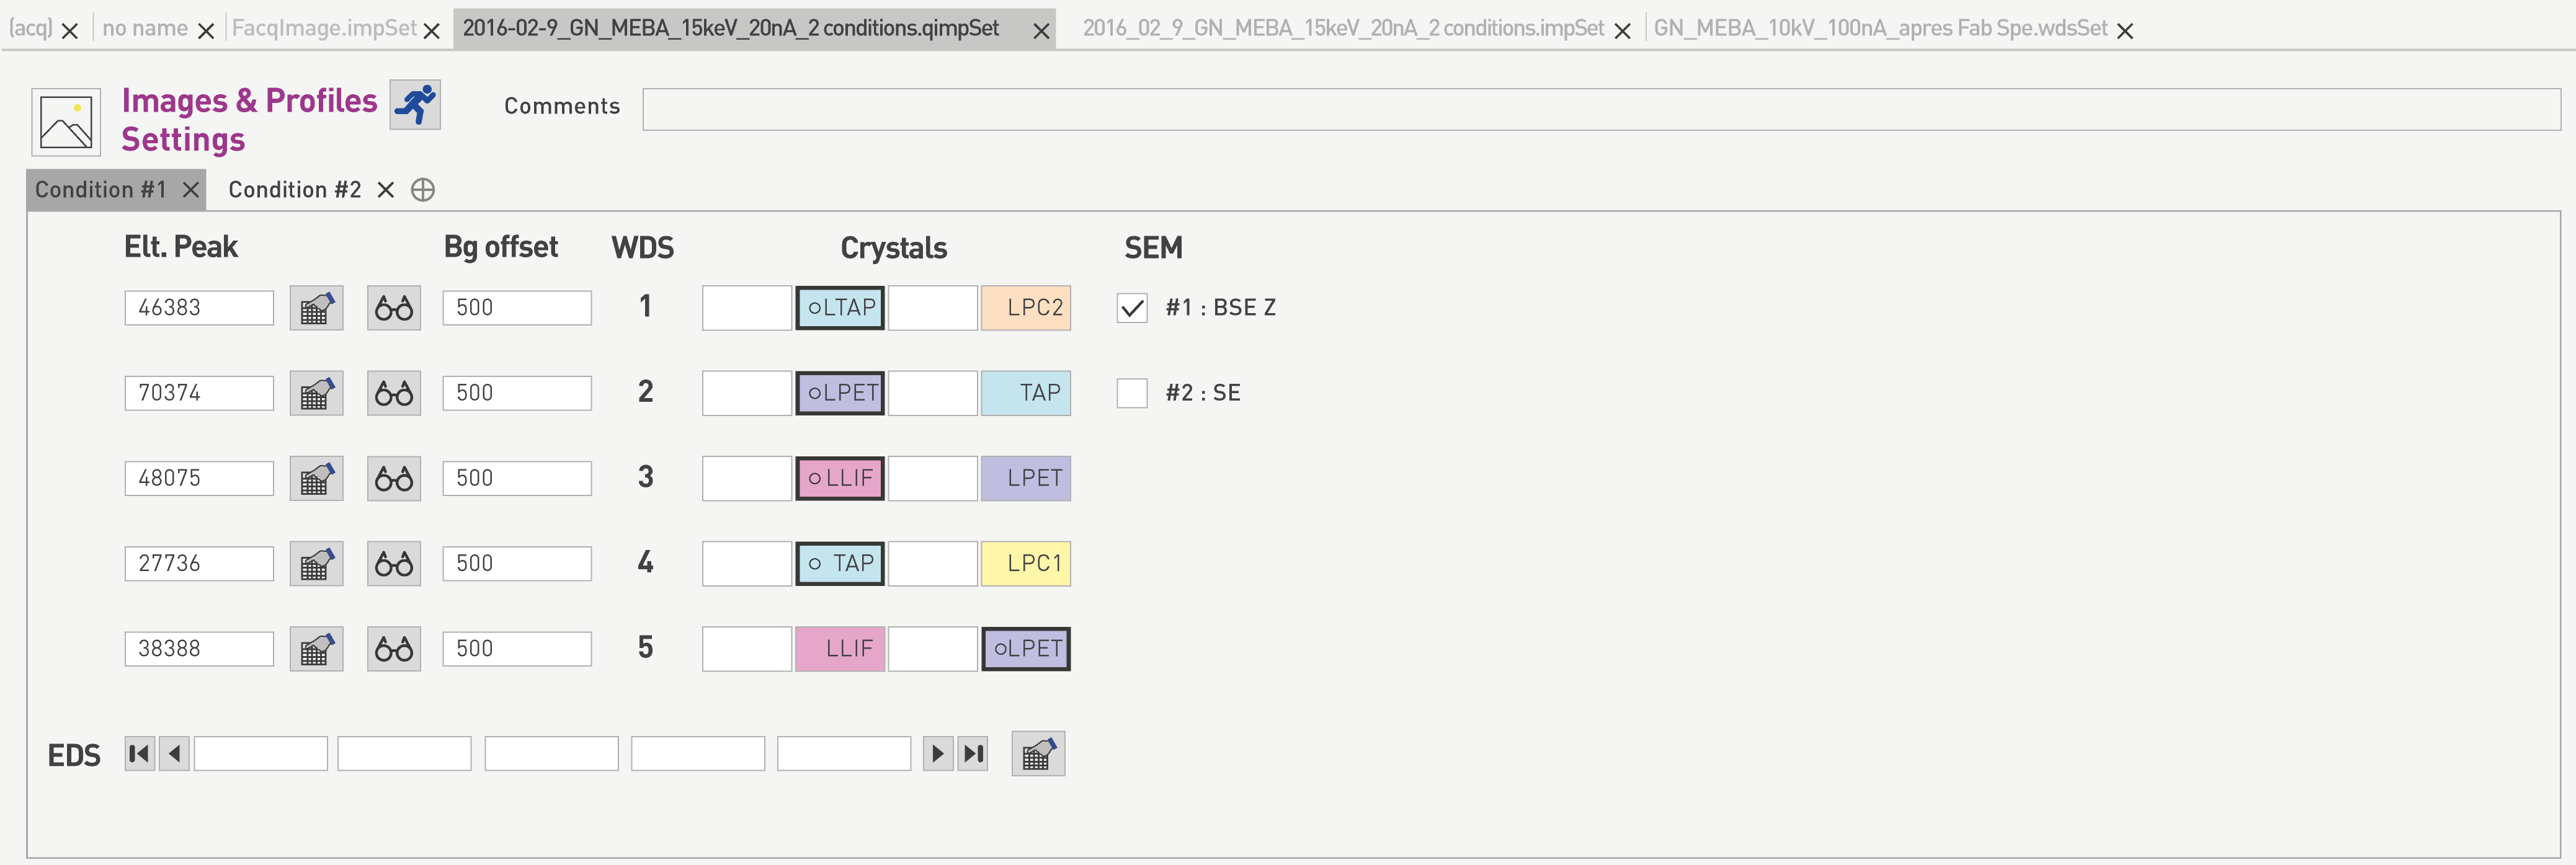The height and width of the screenshot is (865, 2576).
Task: Select the yellow LPC1 crystal swatch
Action: [1025, 563]
